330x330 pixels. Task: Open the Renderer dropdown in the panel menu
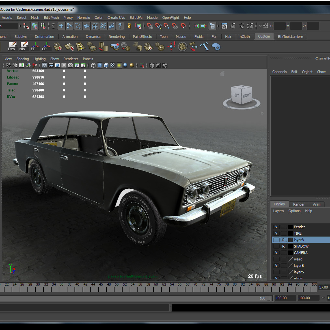[71, 59]
